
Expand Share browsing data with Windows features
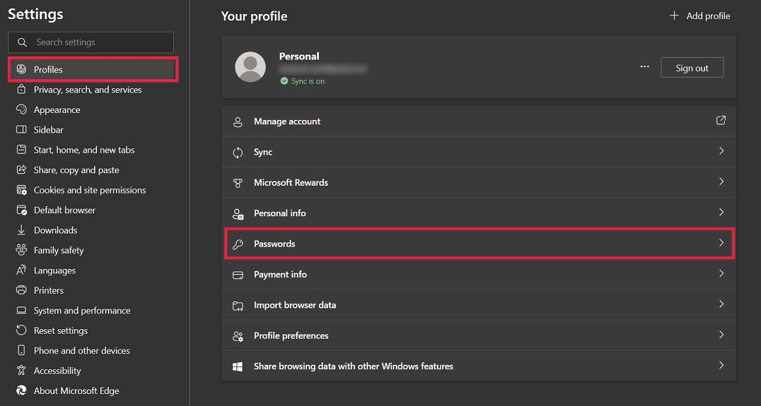(x=721, y=365)
